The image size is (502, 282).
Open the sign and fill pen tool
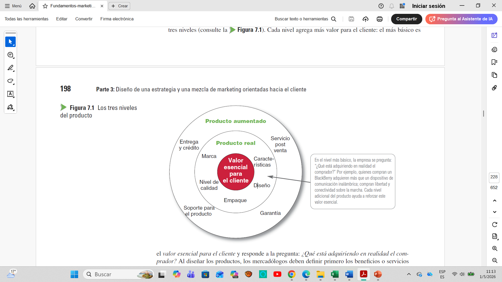(x=10, y=107)
